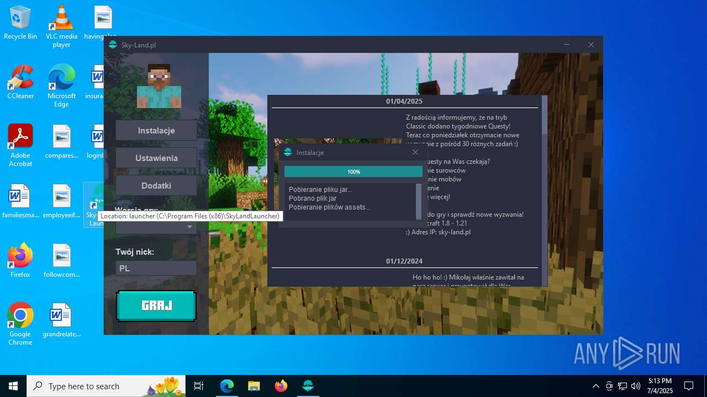This screenshot has height=397, width=707.
Task: Open the Instalacje section
Action: (156, 131)
